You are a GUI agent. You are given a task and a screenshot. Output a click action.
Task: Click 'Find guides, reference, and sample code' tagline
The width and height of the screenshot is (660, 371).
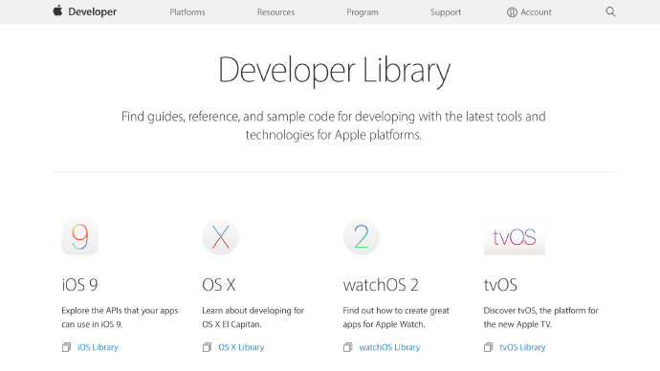[334, 125]
